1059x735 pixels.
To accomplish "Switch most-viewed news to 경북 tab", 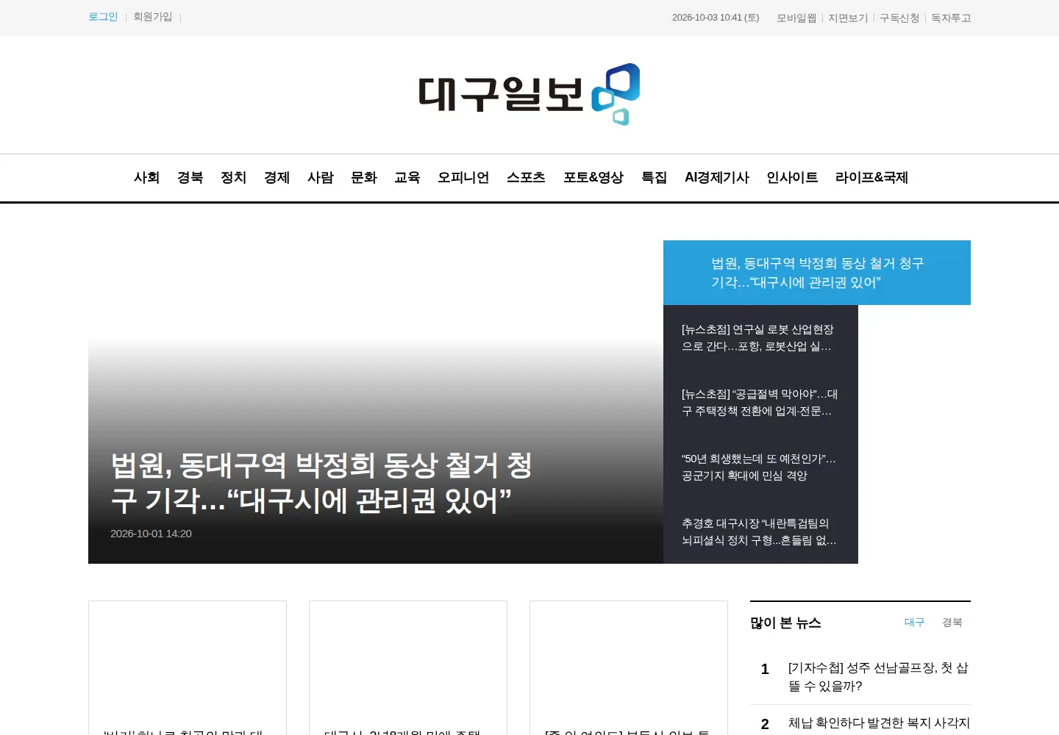I will [952, 623].
